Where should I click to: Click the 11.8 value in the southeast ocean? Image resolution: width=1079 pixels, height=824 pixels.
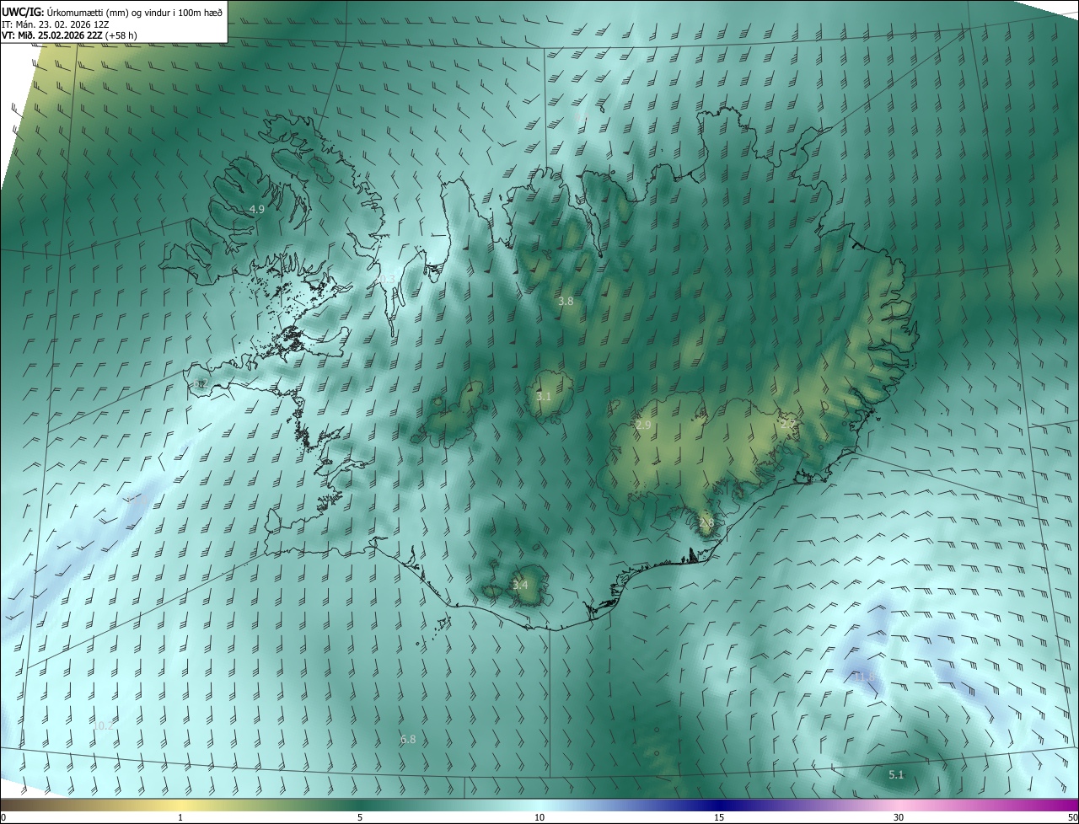tap(864, 677)
